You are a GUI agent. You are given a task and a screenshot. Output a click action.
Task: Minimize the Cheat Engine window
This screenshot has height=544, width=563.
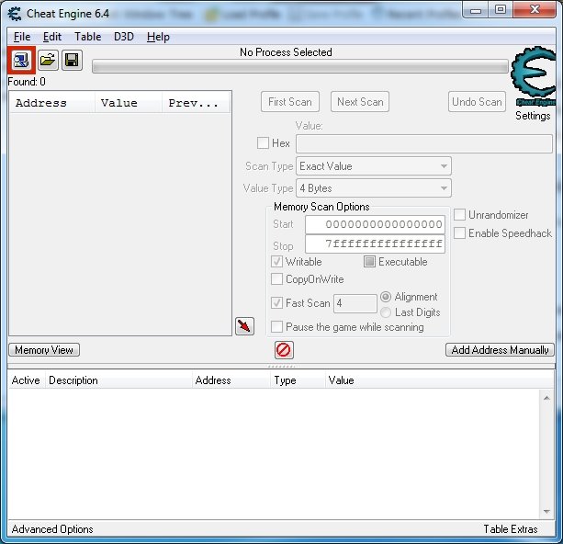[x=476, y=10]
